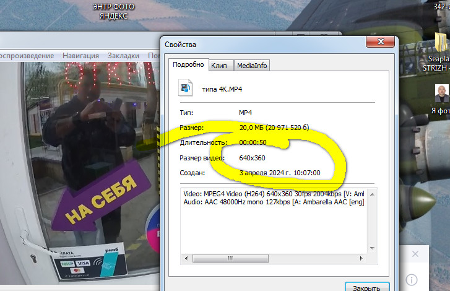Screen dimensions: 450x291
Task: Click horizontal scrollbar right arrow
Action: click(x=361, y=258)
